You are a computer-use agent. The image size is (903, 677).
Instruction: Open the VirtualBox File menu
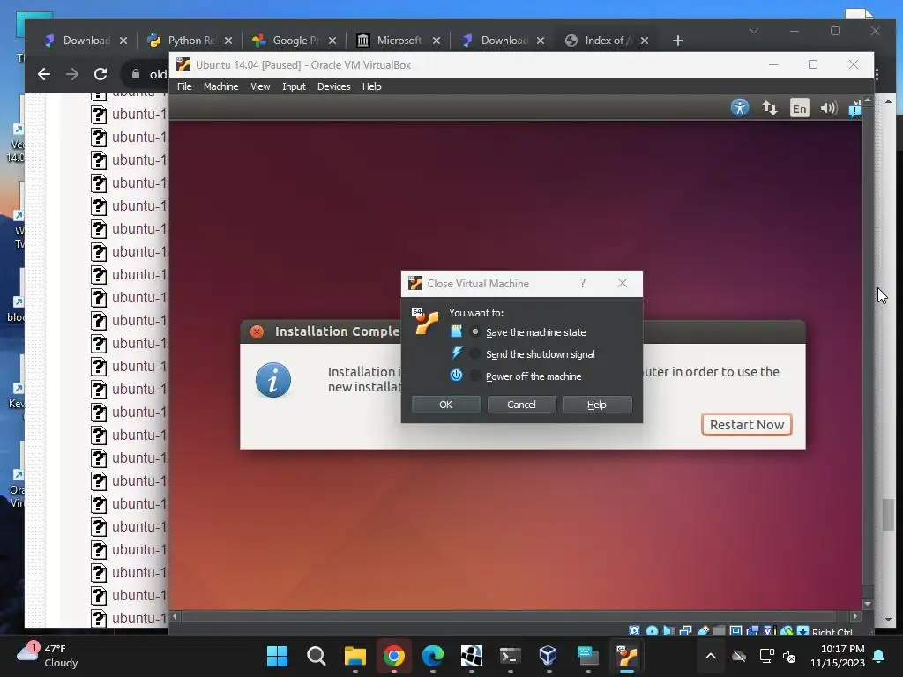pos(184,86)
